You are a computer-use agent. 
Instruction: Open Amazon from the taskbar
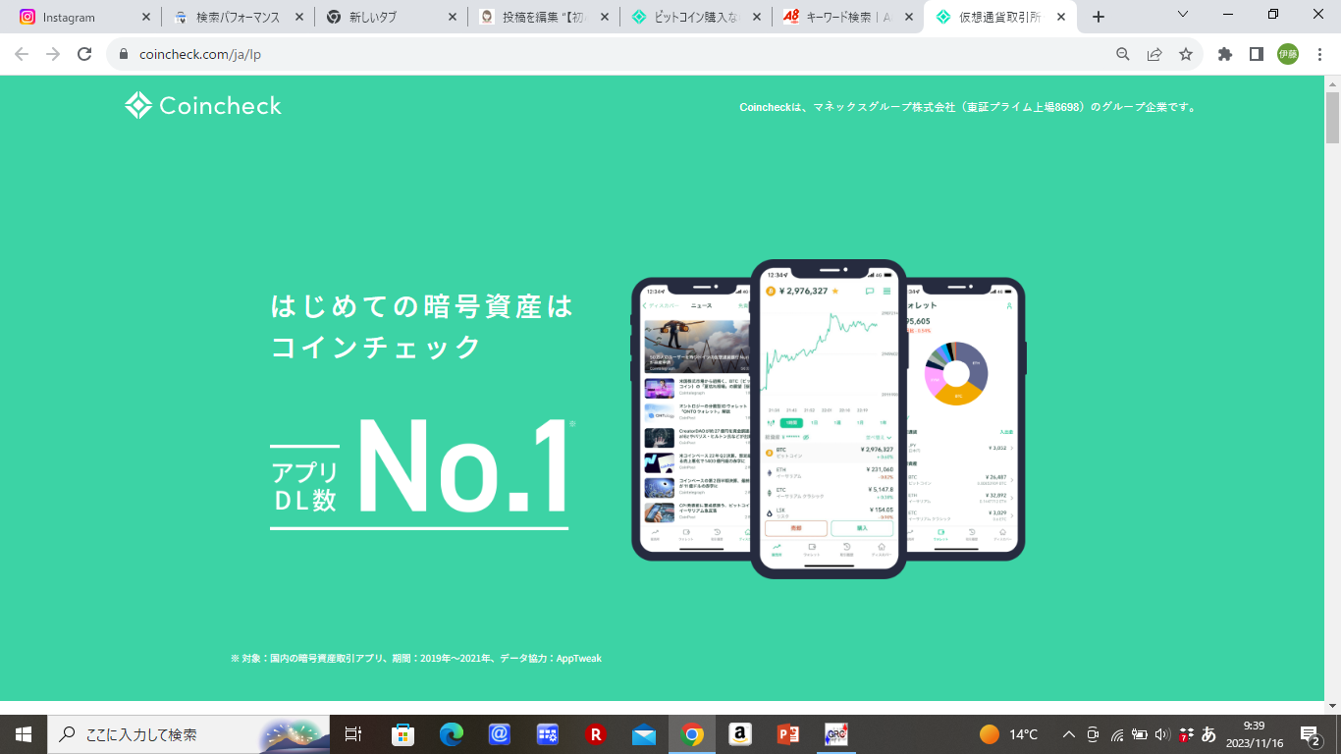pyautogui.click(x=740, y=734)
